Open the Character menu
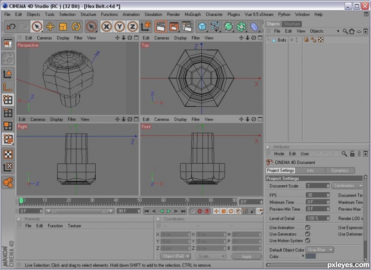Screen dimensions: 371x270 tap(214, 14)
